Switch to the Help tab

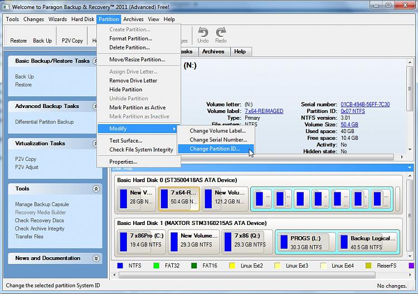coord(240,52)
